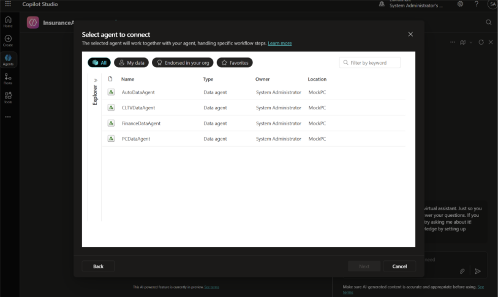Click Data agent type in AutoDataAgent row
The width and height of the screenshot is (498, 297).
click(x=215, y=92)
